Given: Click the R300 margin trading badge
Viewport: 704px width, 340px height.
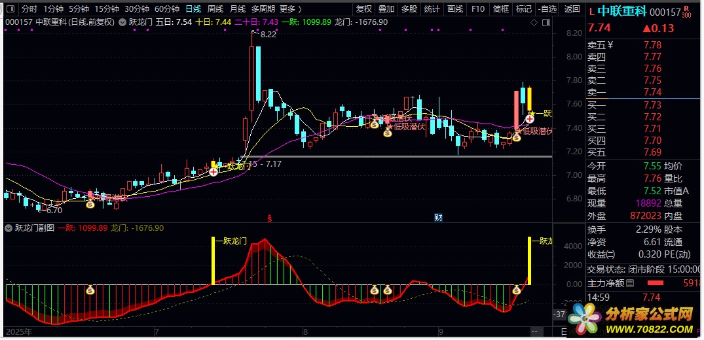Looking at the screenshot, I should tap(686, 12).
